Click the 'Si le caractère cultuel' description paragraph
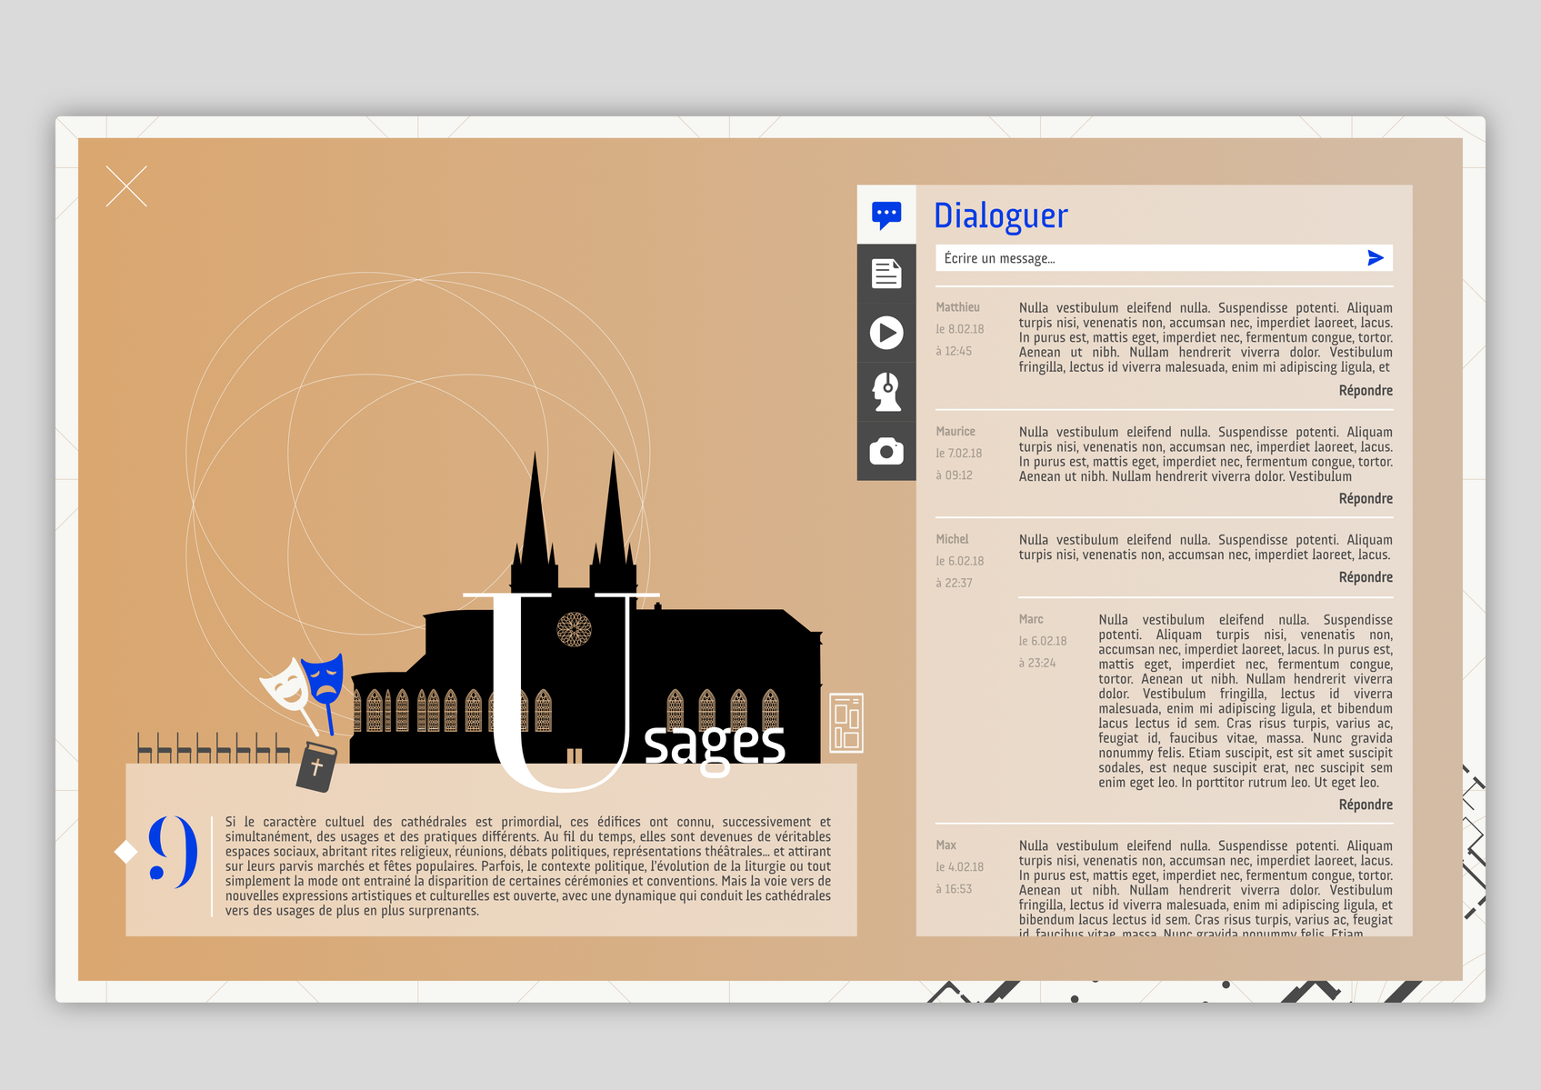 tap(528, 866)
